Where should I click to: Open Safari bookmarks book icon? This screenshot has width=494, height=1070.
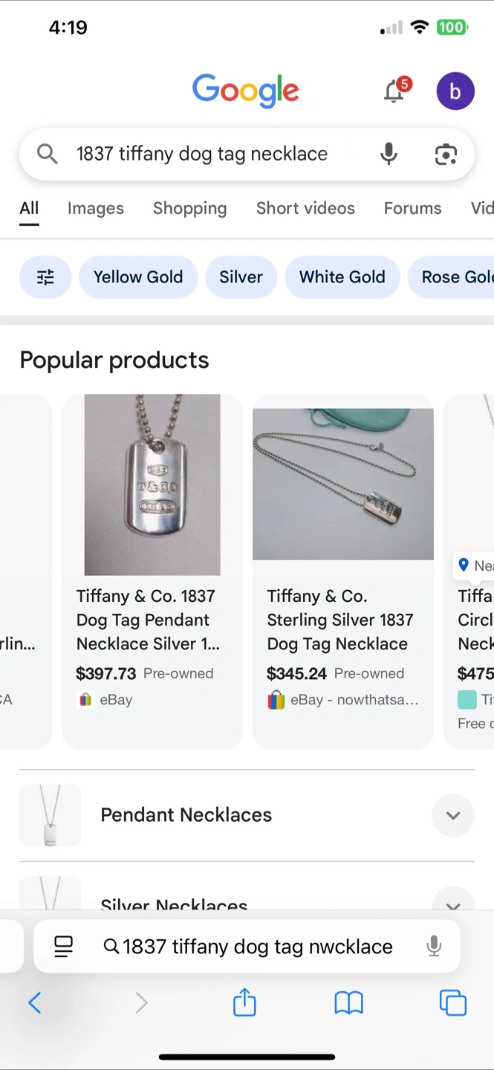tap(348, 1003)
